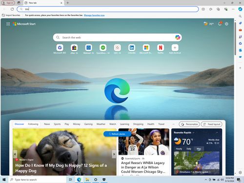244x183 pixels.
Task: Open the sidebar Microsoft 365 icon
Action: click(x=240, y=43)
